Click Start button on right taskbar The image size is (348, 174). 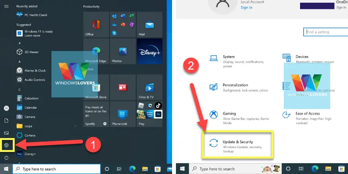point(182,169)
